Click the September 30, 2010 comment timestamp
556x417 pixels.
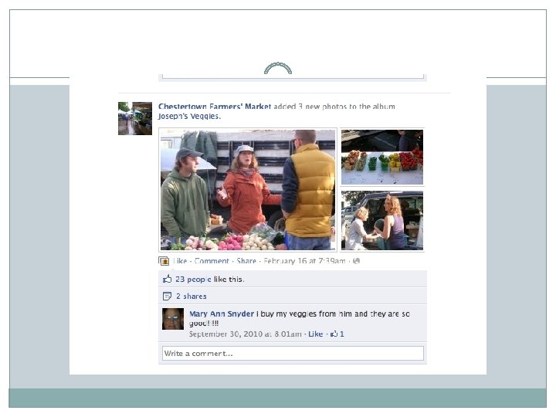tap(246, 334)
